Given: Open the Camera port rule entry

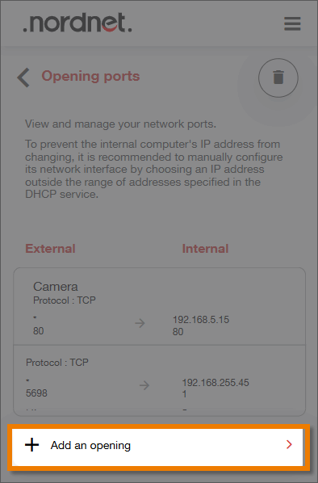Looking at the screenshot, I should 160,306.
